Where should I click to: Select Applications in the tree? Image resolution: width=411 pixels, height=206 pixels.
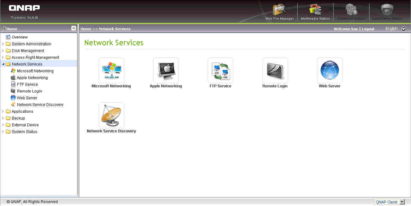coord(22,111)
